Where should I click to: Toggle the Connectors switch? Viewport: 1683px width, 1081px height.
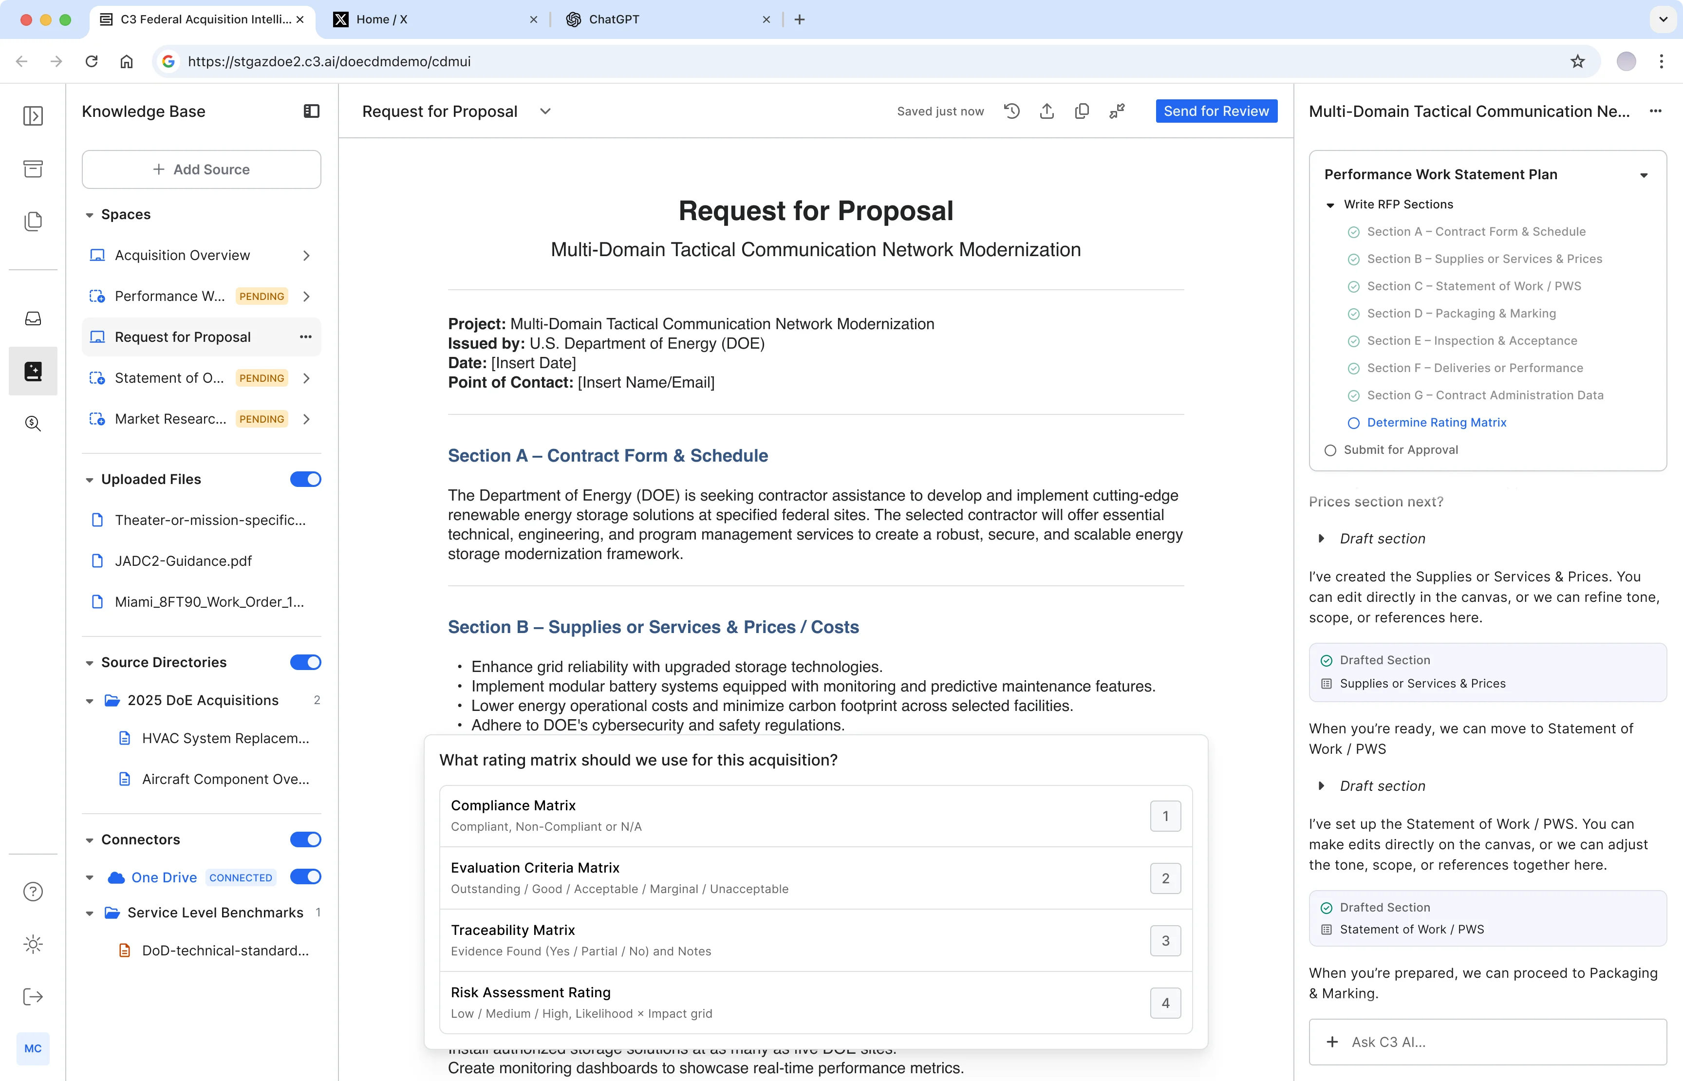pyautogui.click(x=305, y=839)
